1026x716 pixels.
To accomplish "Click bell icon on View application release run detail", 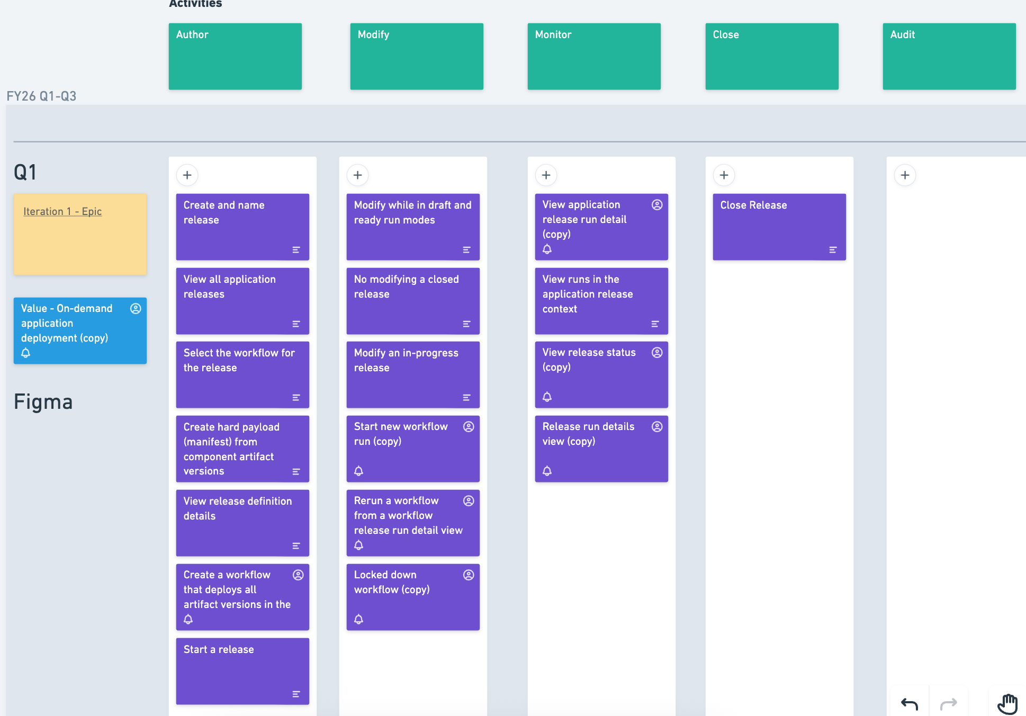I will [547, 249].
